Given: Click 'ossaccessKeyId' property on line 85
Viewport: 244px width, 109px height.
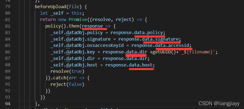Looking at the screenshot, I should 105,46.
